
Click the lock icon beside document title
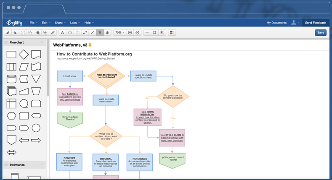[90, 45]
